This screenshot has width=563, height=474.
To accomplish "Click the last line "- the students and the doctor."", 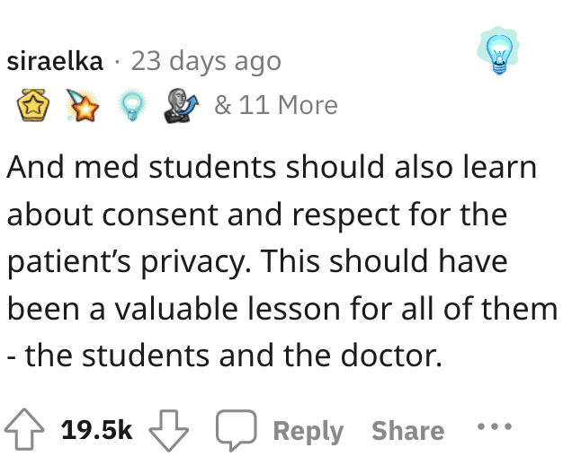I will 225,355.
